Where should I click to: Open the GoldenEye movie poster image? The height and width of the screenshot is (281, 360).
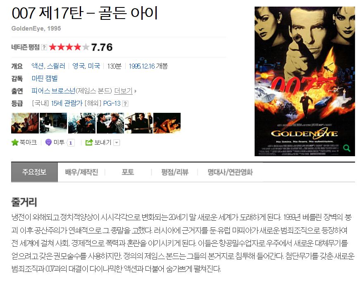tap(305, 81)
